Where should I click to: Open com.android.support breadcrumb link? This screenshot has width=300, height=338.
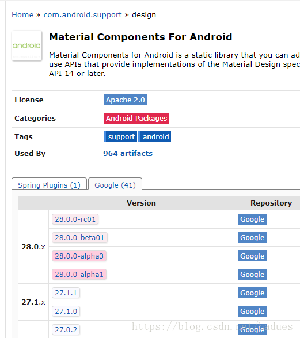point(83,15)
